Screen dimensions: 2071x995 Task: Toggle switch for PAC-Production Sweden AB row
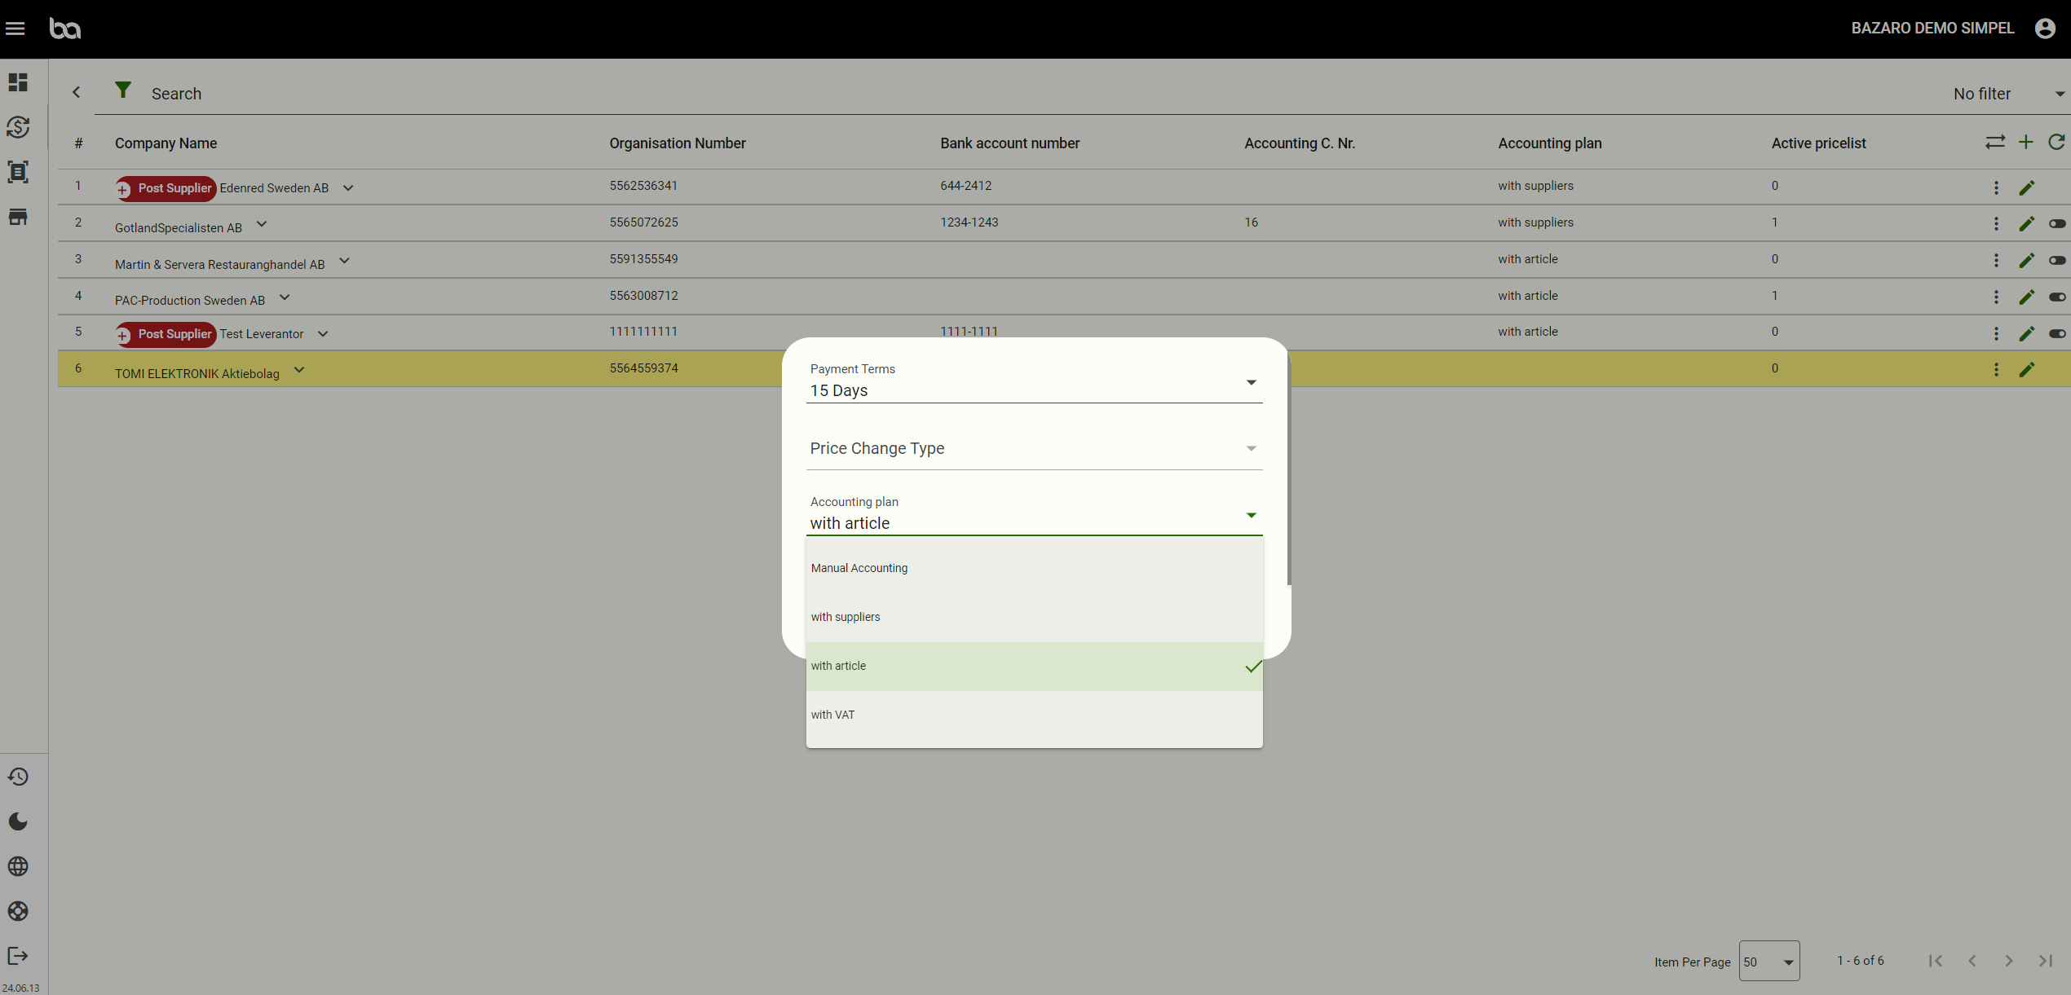click(2056, 297)
